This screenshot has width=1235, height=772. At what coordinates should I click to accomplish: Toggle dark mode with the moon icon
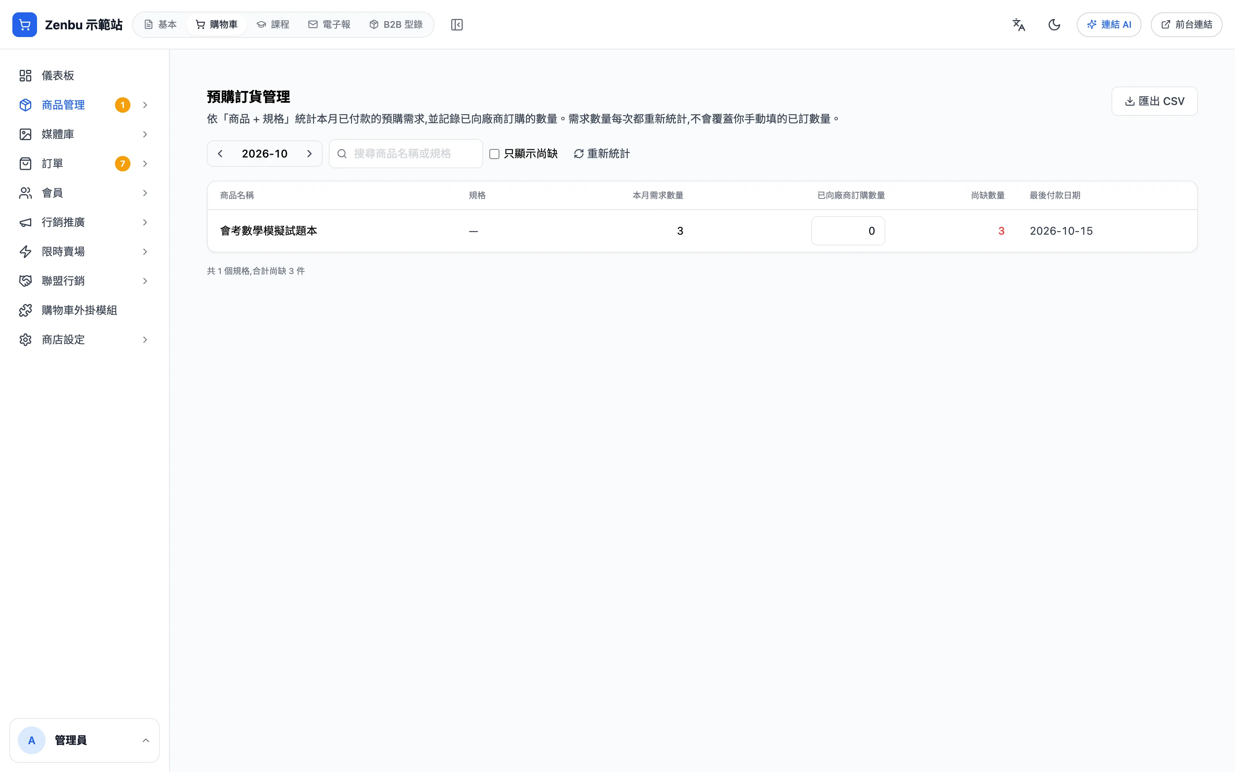(1054, 24)
